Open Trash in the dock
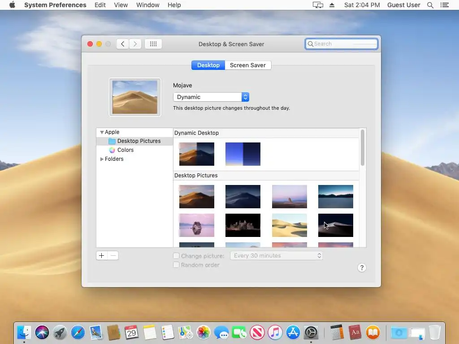The image size is (459, 344). (435, 333)
